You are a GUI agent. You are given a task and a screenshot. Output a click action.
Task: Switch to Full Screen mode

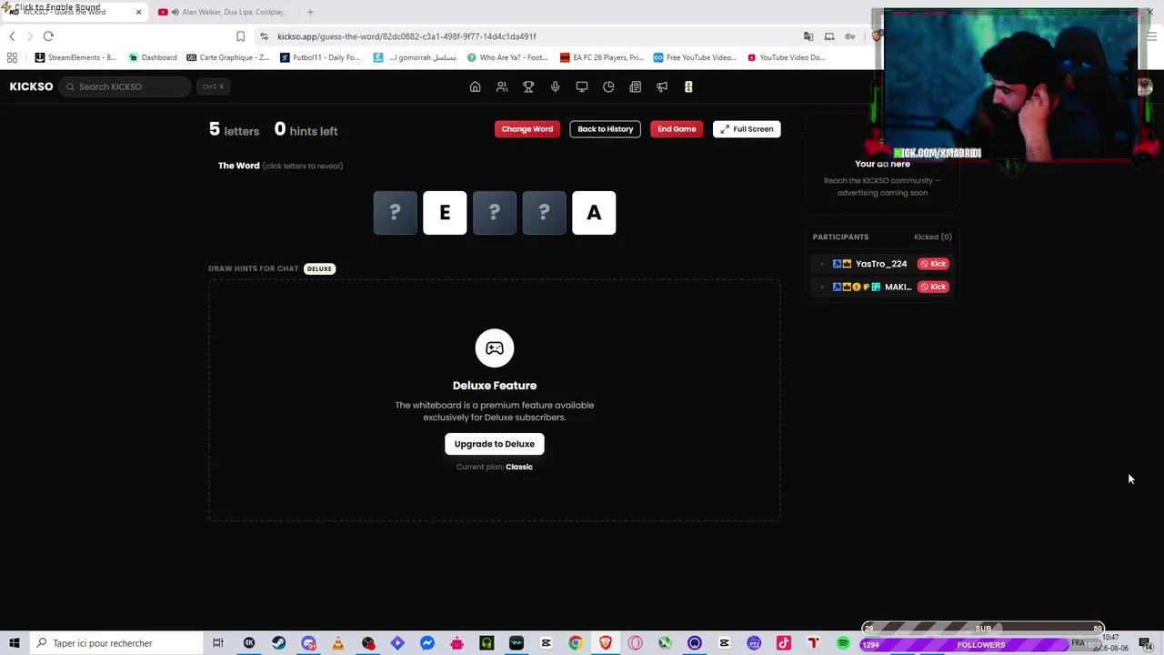[747, 129]
